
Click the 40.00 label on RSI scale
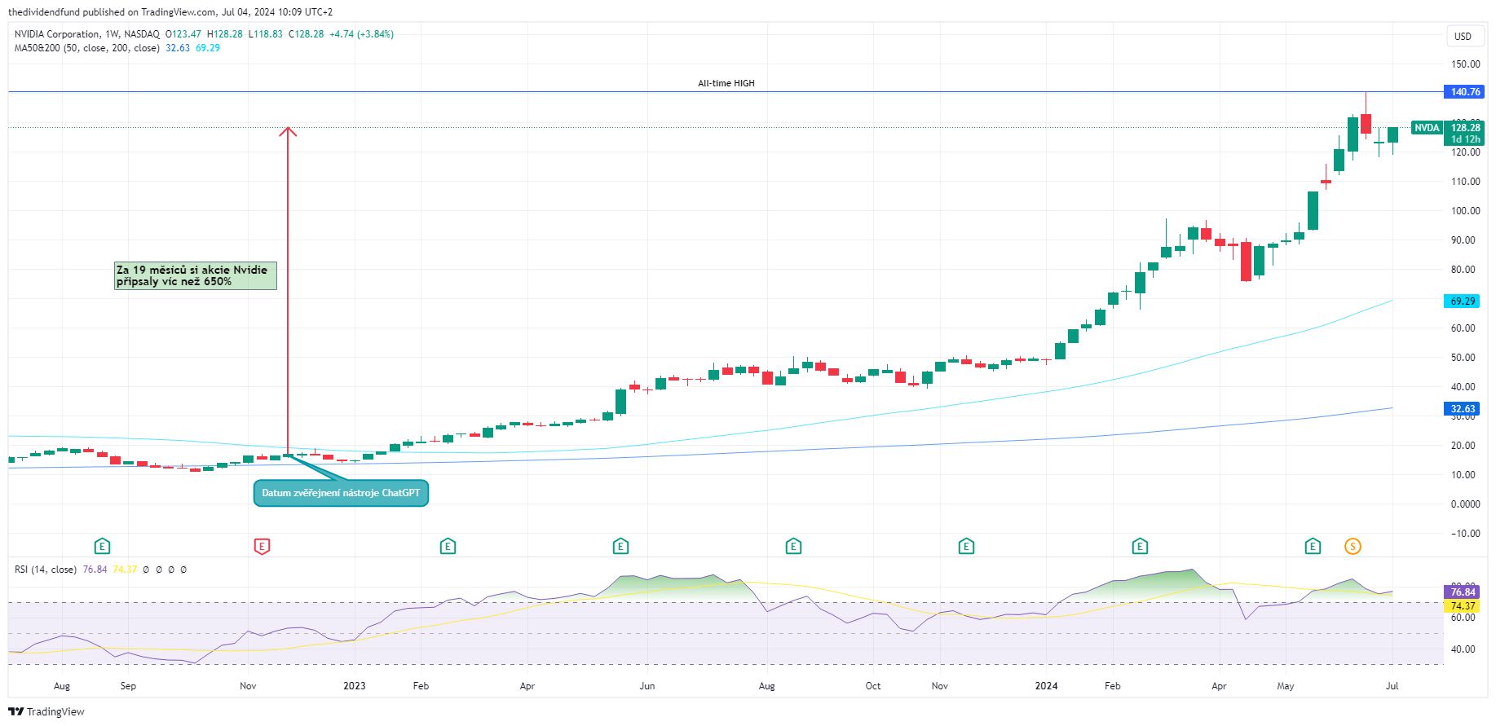coord(1463,649)
